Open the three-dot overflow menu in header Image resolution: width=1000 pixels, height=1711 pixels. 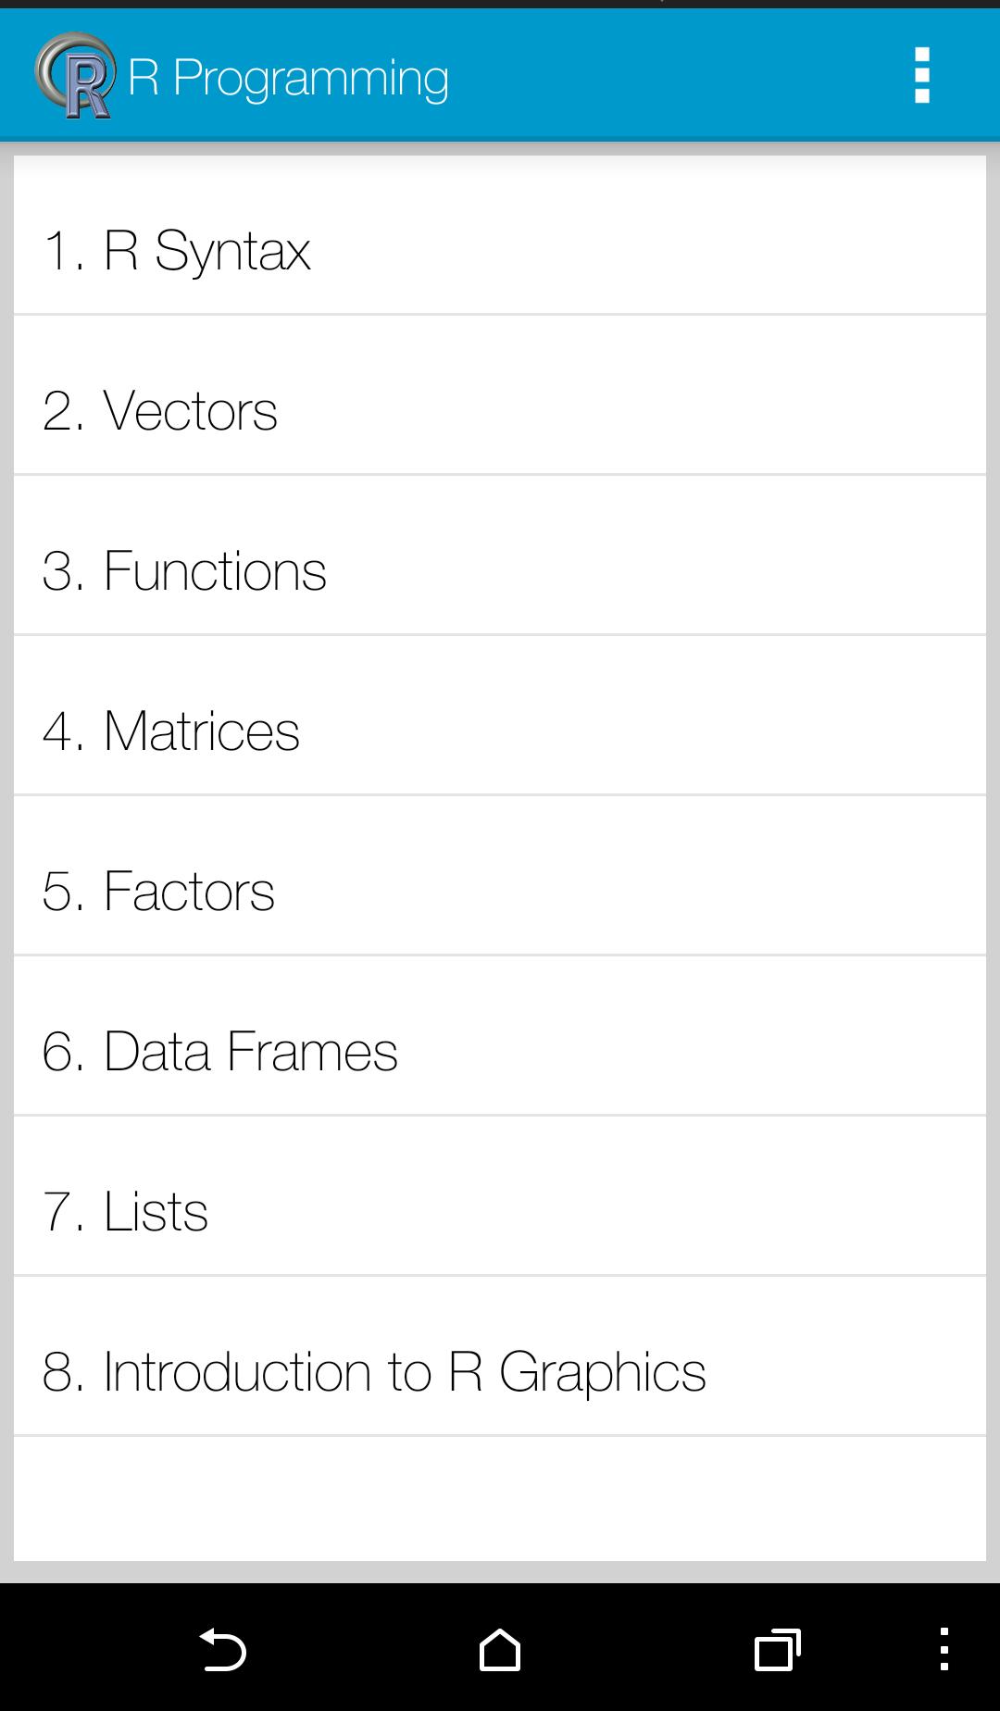click(921, 75)
